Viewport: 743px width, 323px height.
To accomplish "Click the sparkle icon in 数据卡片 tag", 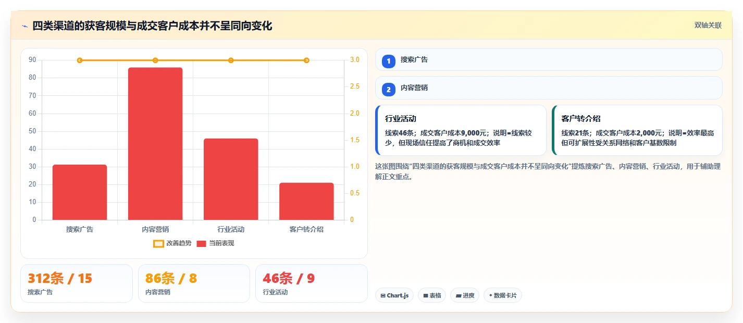I will click(490, 295).
